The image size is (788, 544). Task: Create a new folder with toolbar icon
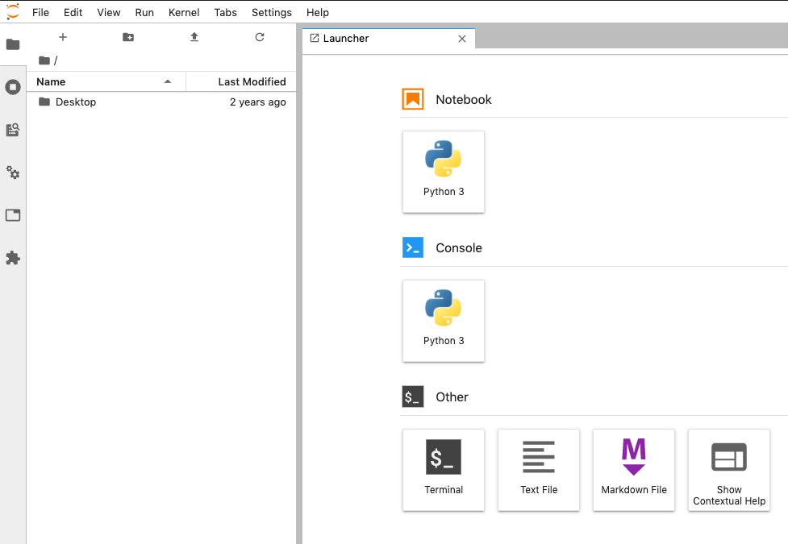[x=128, y=37]
